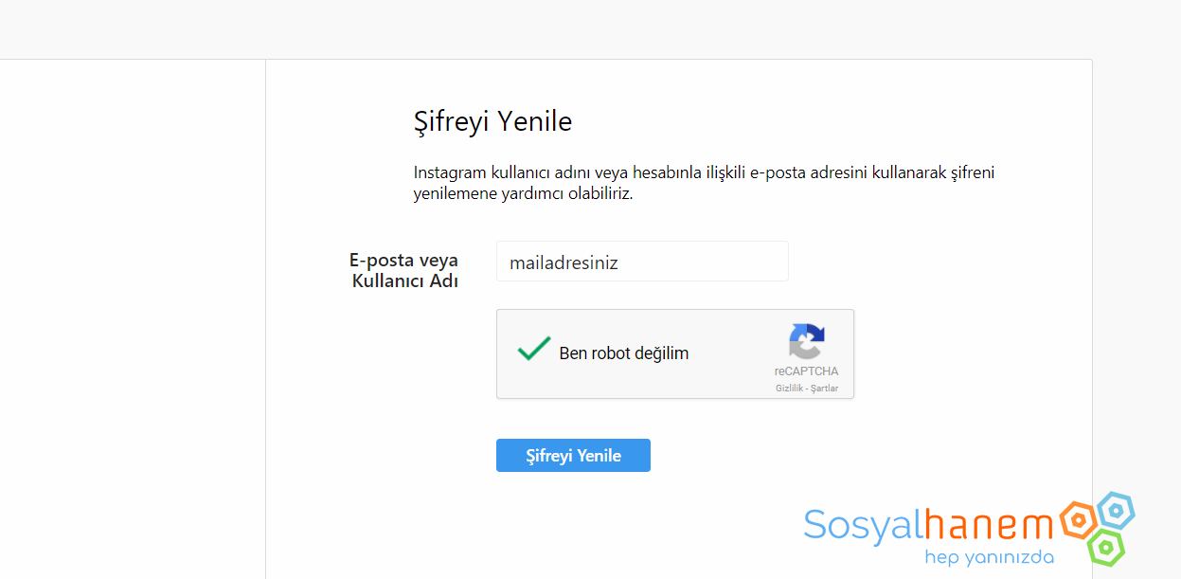Click the "reCAPTCHA" text under the logo

tap(806, 371)
